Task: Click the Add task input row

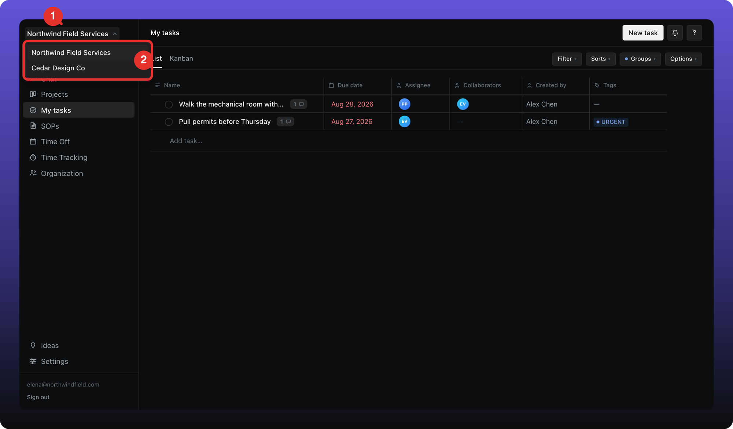Action: coord(408,141)
